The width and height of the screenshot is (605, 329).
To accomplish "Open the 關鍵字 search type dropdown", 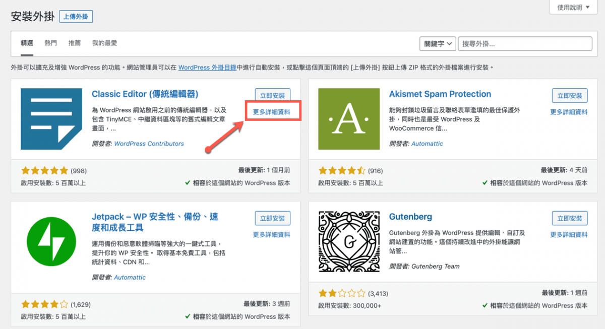I will pyautogui.click(x=438, y=44).
